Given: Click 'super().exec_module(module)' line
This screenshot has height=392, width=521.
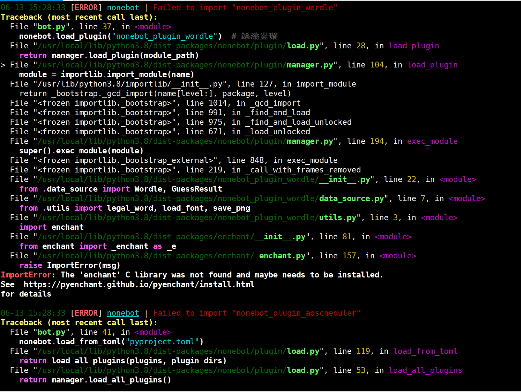Looking at the screenshot, I should (81, 151).
